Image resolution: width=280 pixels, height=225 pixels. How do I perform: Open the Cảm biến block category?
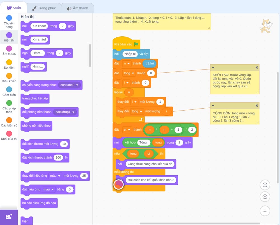(x=9, y=92)
